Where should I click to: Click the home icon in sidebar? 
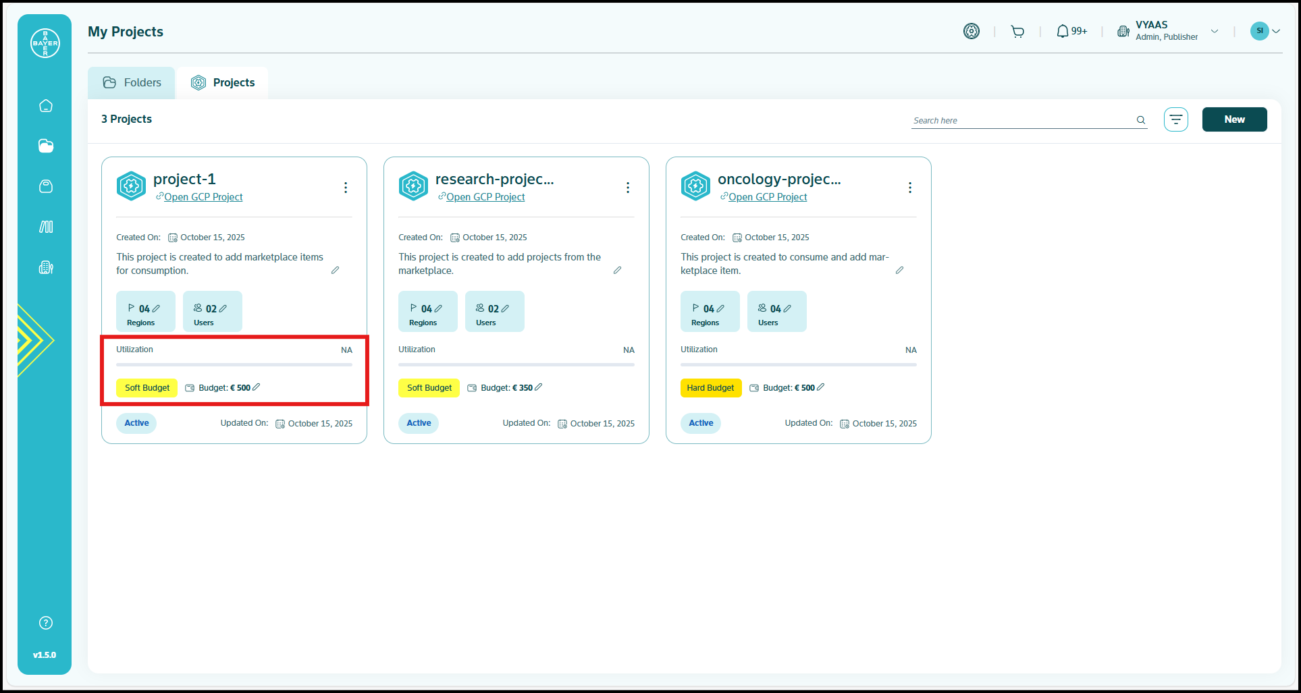(x=46, y=106)
